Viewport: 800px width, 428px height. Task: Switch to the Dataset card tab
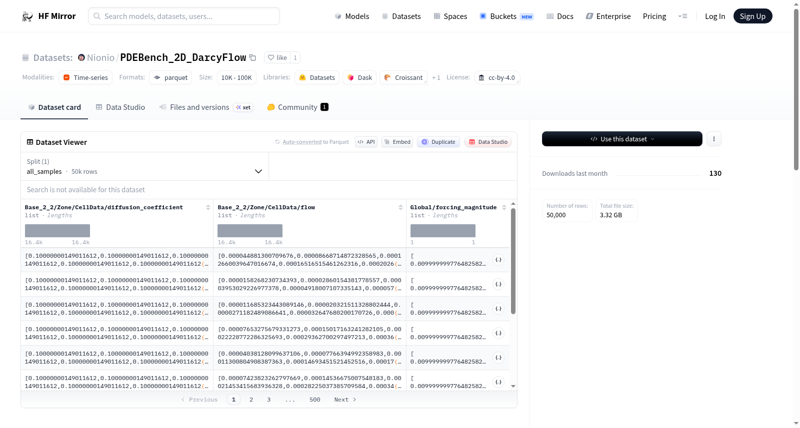click(54, 107)
